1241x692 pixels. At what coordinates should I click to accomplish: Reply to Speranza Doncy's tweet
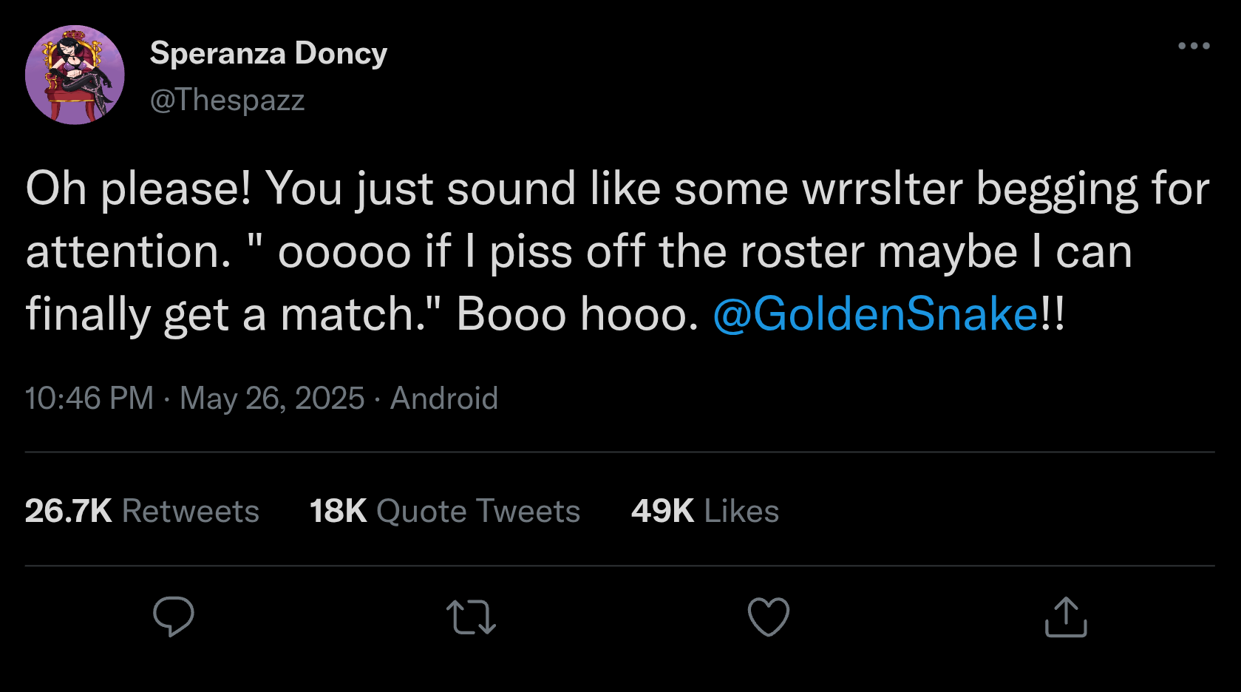[x=174, y=616]
